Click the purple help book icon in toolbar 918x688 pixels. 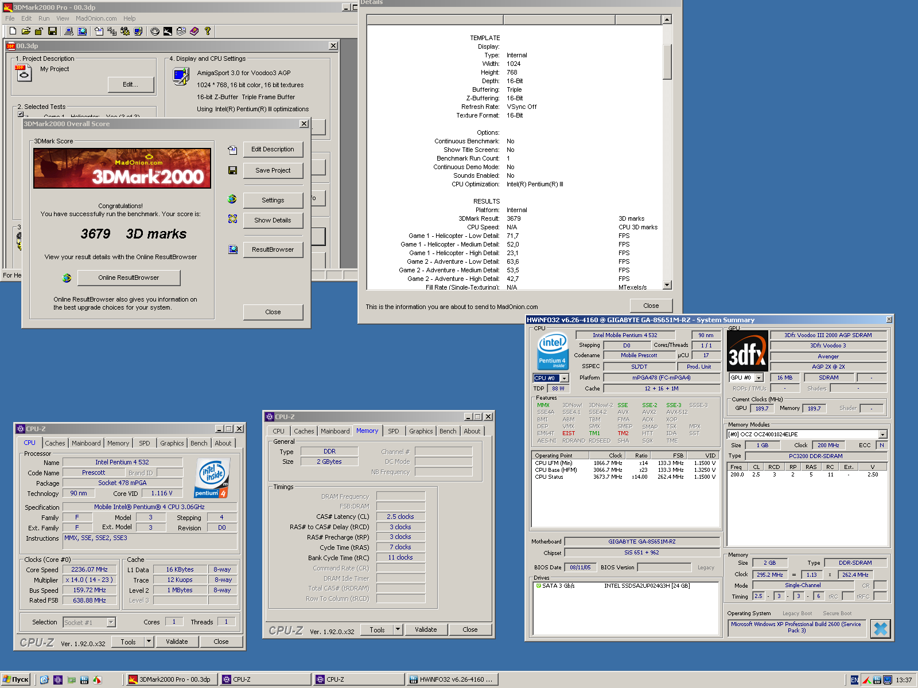click(195, 31)
